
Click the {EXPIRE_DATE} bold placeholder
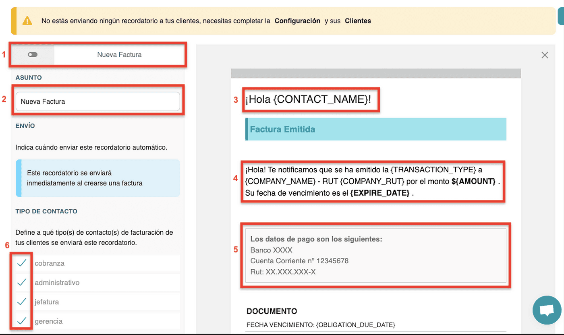pyautogui.click(x=380, y=193)
